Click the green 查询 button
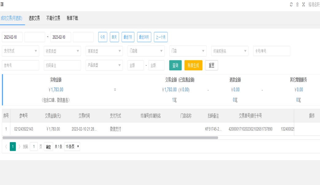The height and width of the screenshot is (185, 320). 175,65
